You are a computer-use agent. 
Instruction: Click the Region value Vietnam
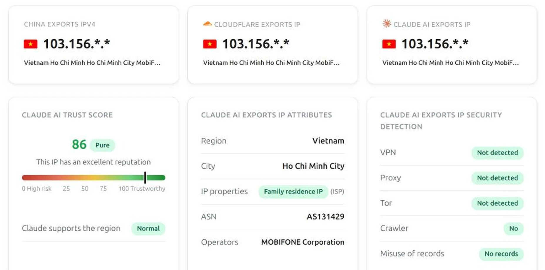click(328, 141)
